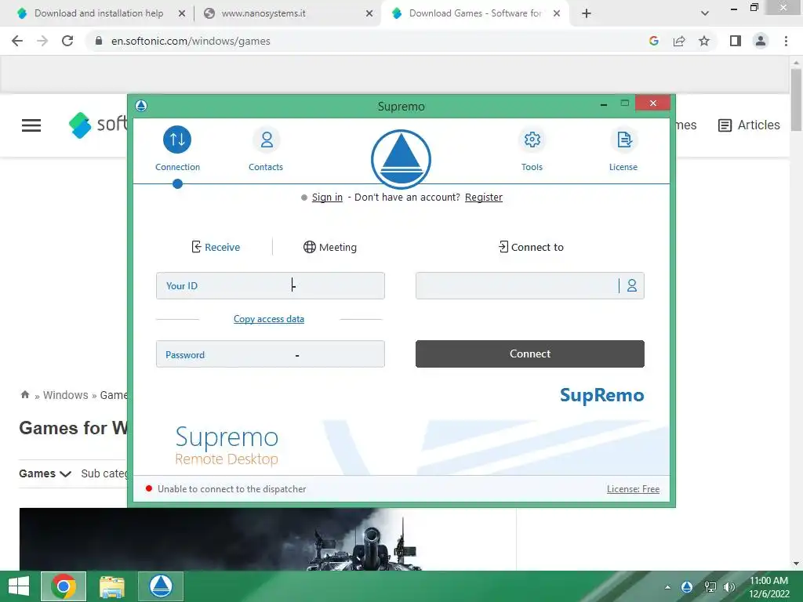Open Softonic hamburger menu
Screen dimensions: 803x602
31,125
